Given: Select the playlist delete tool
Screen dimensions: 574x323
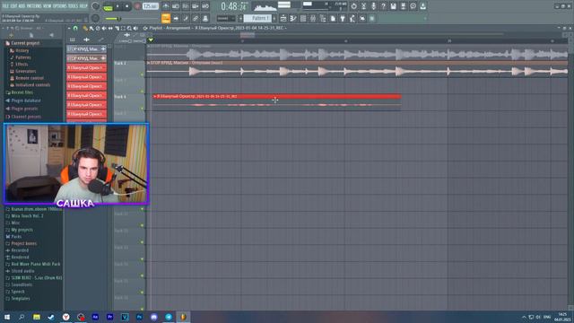Looking at the screenshot, I should coord(98,28).
